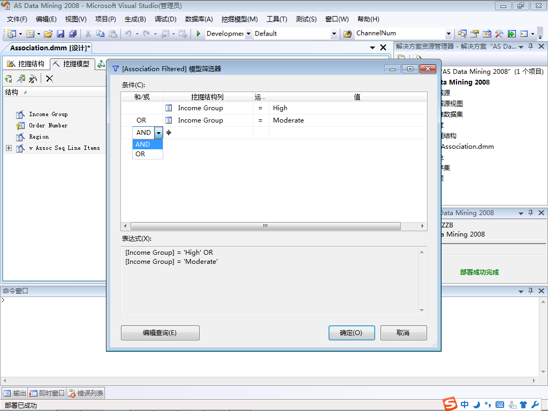
Task: Open the Default platform dropdown
Action: point(334,34)
